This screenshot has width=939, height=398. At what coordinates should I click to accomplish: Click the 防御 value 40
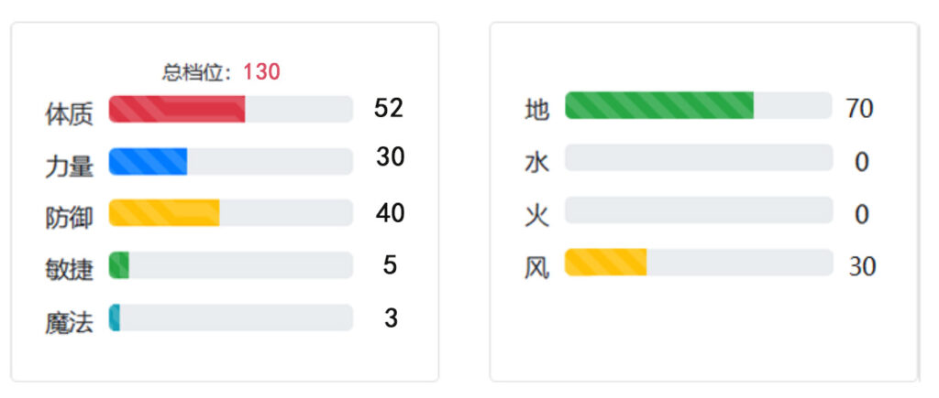pos(391,213)
